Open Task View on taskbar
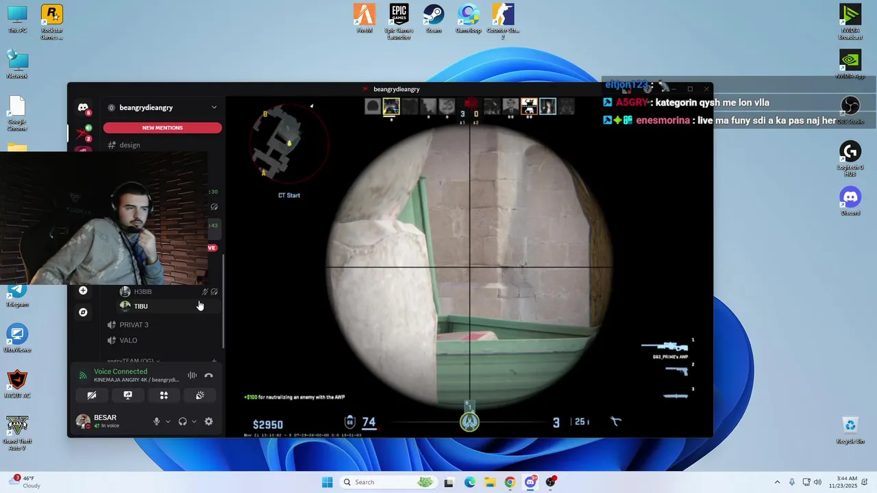The image size is (877, 493). pyautogui.click(x=449, y=482)
